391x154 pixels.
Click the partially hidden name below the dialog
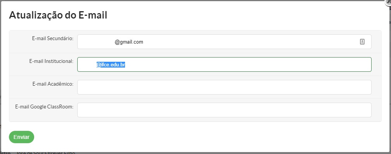click(x=45, y=152)
